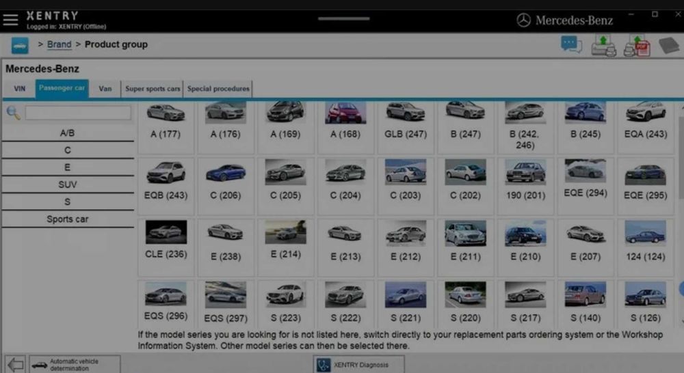Select model S (221)
684x373 pixels.
406,304
